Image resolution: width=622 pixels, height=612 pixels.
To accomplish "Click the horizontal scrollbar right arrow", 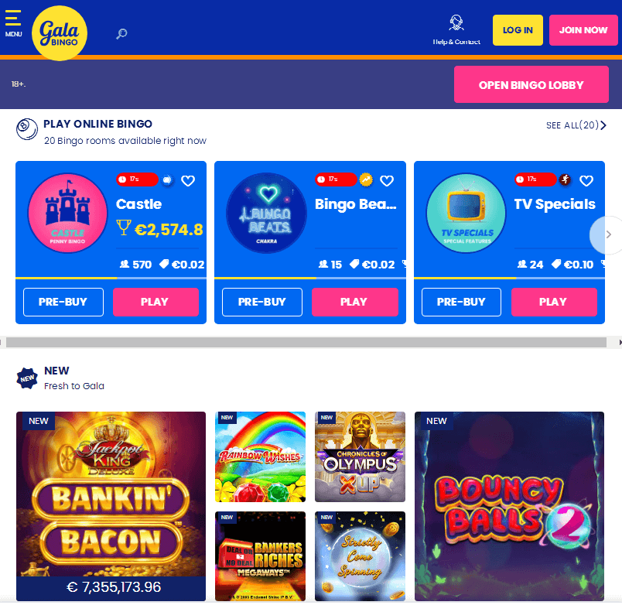I will pyautogui.click(x=620, y=343).
